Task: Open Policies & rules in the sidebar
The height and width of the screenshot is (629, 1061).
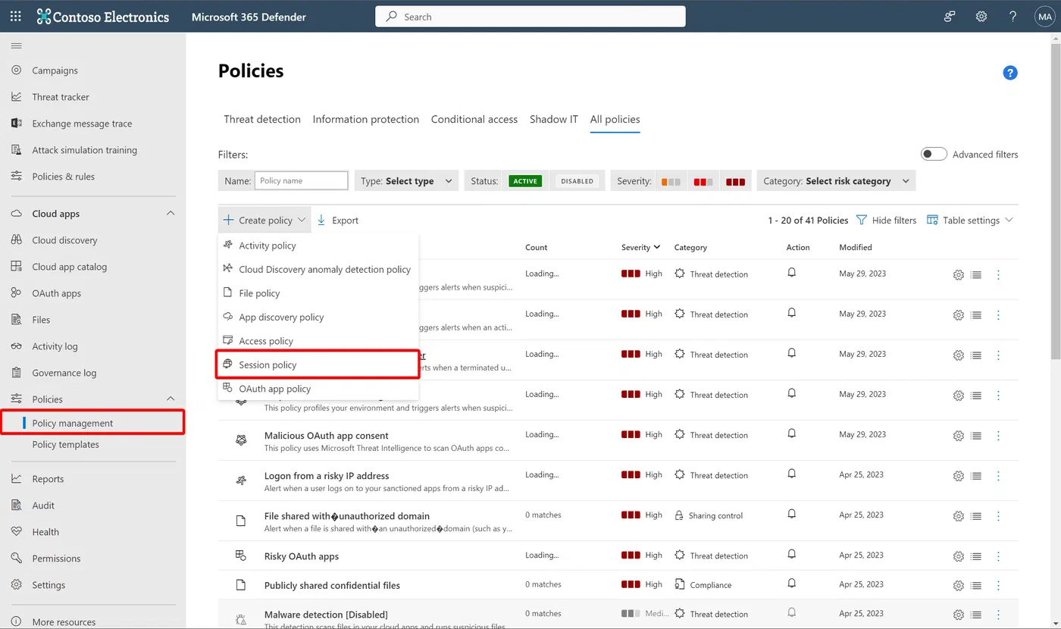Action: [63, 177]
